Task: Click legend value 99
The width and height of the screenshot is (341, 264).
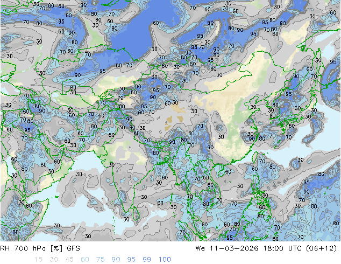Action: coord(147,260)
